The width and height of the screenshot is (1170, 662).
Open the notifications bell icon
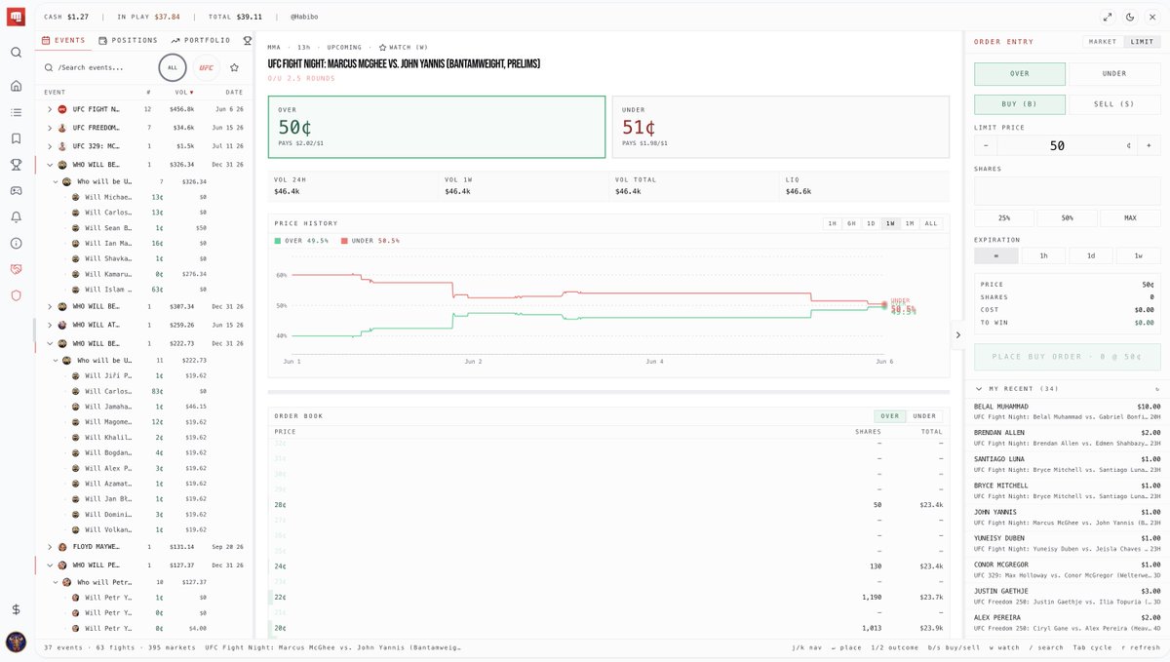(x=16, y=216)
